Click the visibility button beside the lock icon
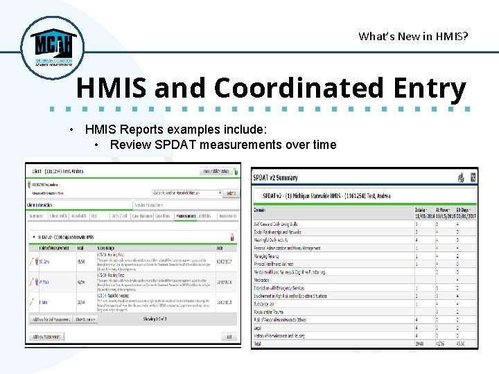 point(216,171)
